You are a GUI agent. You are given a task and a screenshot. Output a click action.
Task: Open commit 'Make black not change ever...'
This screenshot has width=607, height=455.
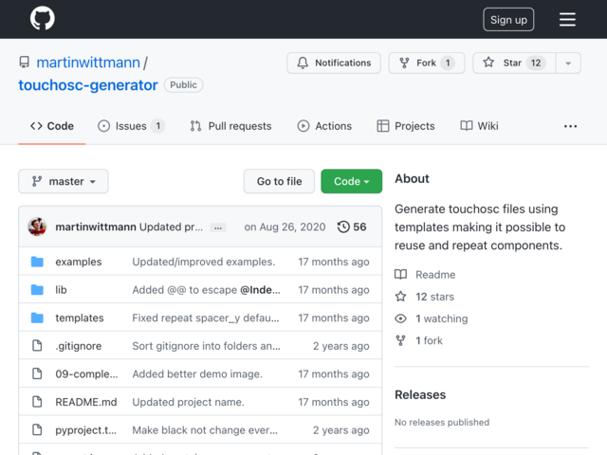[x=205, y=430]
